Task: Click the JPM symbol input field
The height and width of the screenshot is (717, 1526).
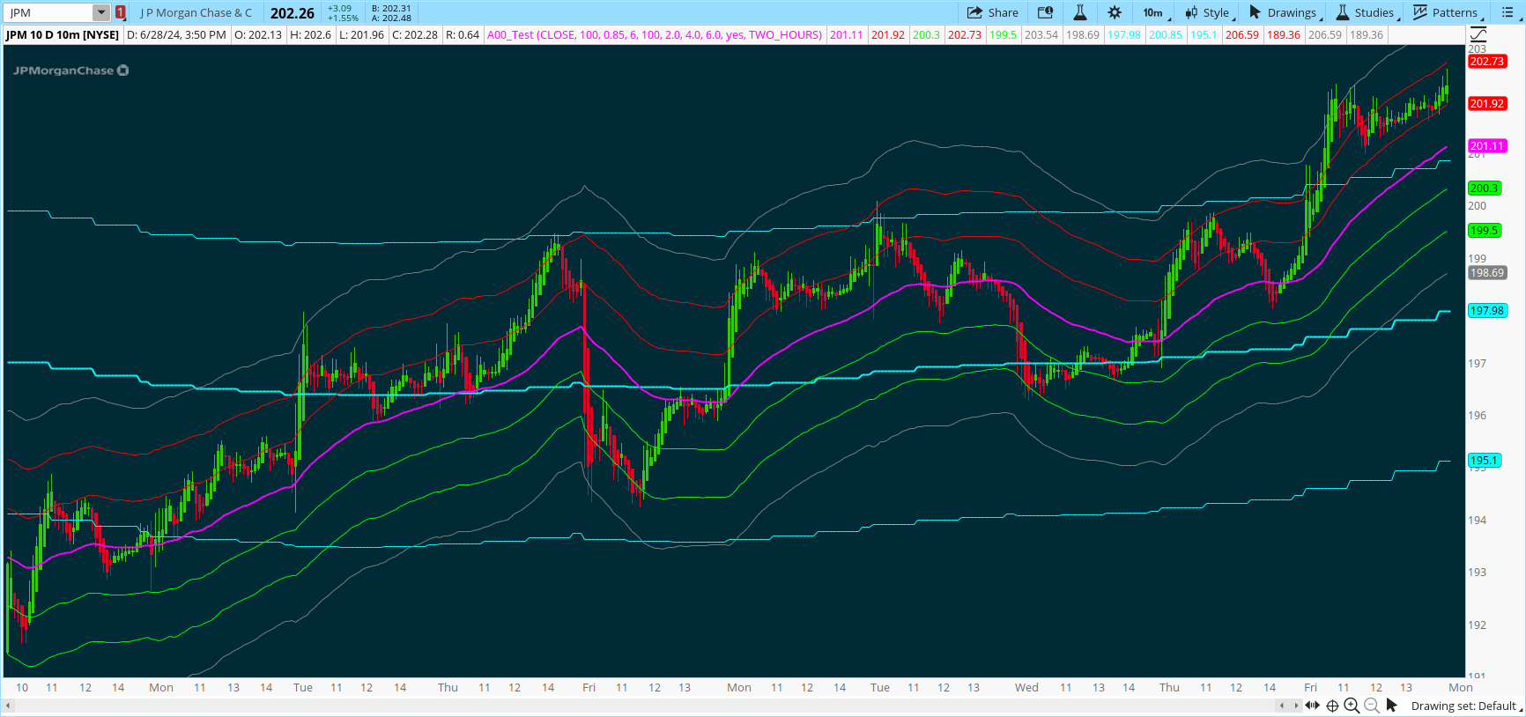Action: pos(48,12)
